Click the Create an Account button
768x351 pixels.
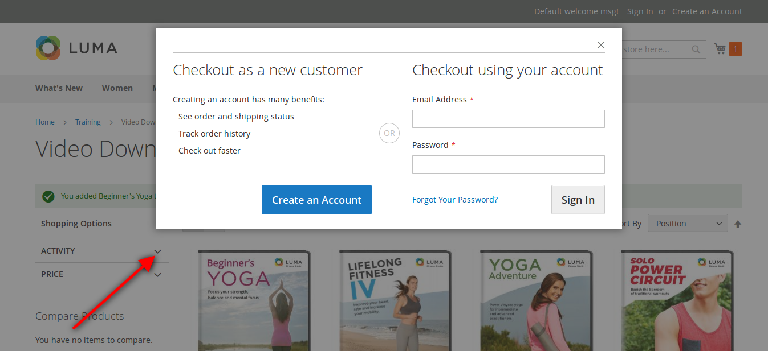pos(316,200)
